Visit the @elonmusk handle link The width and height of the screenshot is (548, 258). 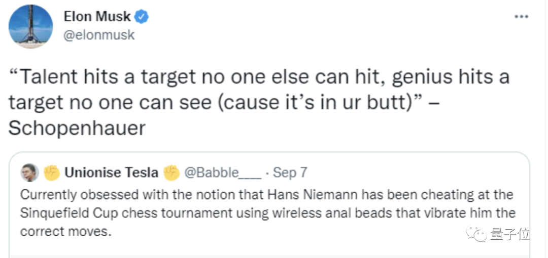tap(99, 35)
